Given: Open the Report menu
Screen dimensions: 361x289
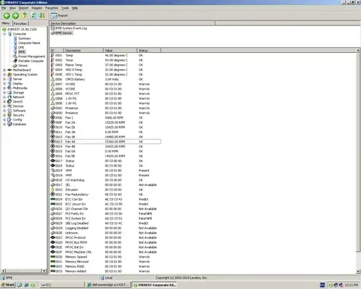Looking at the screenshot, I should coord(23,8).
